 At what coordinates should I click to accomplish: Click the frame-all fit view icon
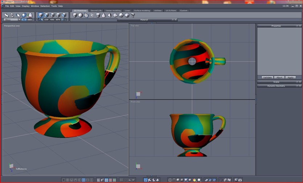pyautogui.click(x=122, y=180)
